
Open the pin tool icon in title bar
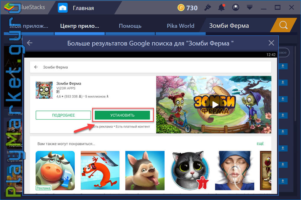208,8
